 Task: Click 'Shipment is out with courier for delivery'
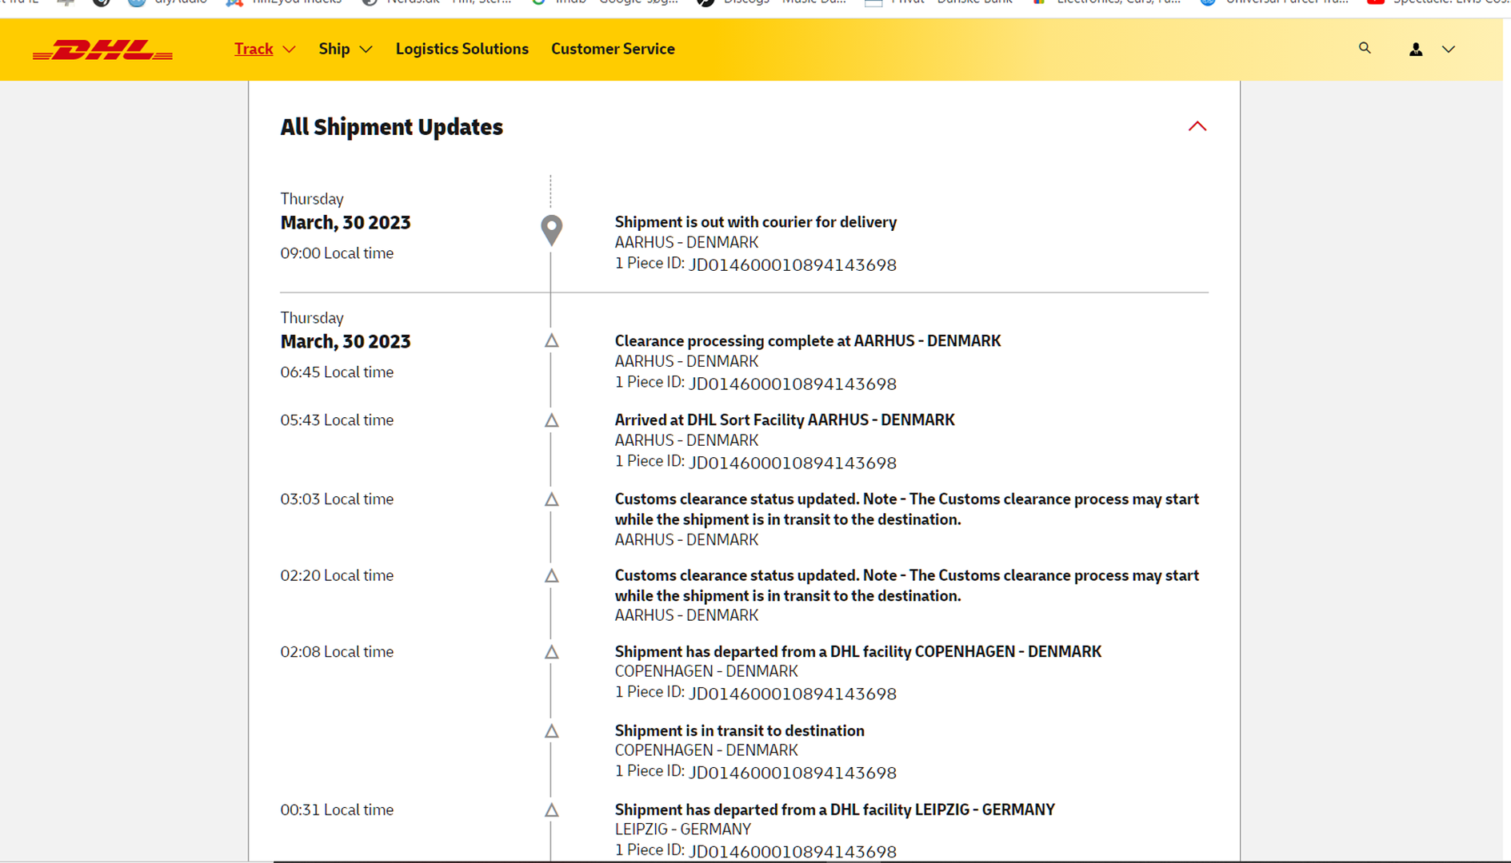pyautogui.click(x=755, y=222)
